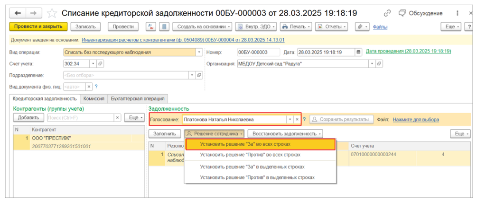The height and width of the screenshot is (203, 486).
Task: Choose 'Установить решение "За" во всех строках'
Action: click(245, 144)
